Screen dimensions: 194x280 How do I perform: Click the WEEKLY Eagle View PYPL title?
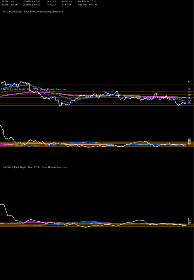tap(35, 89)
